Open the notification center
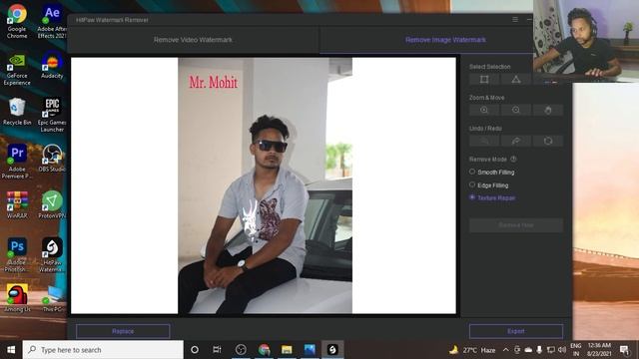 click(624, 350)
